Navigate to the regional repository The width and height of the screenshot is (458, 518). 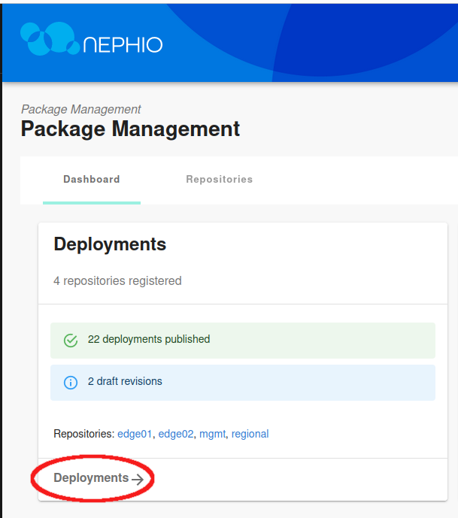250,434
